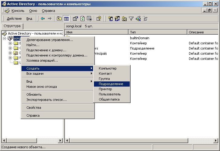This screenshot has height=151, width=220.
Task: Select Делегирование управления menu entry
Action: 57,40
